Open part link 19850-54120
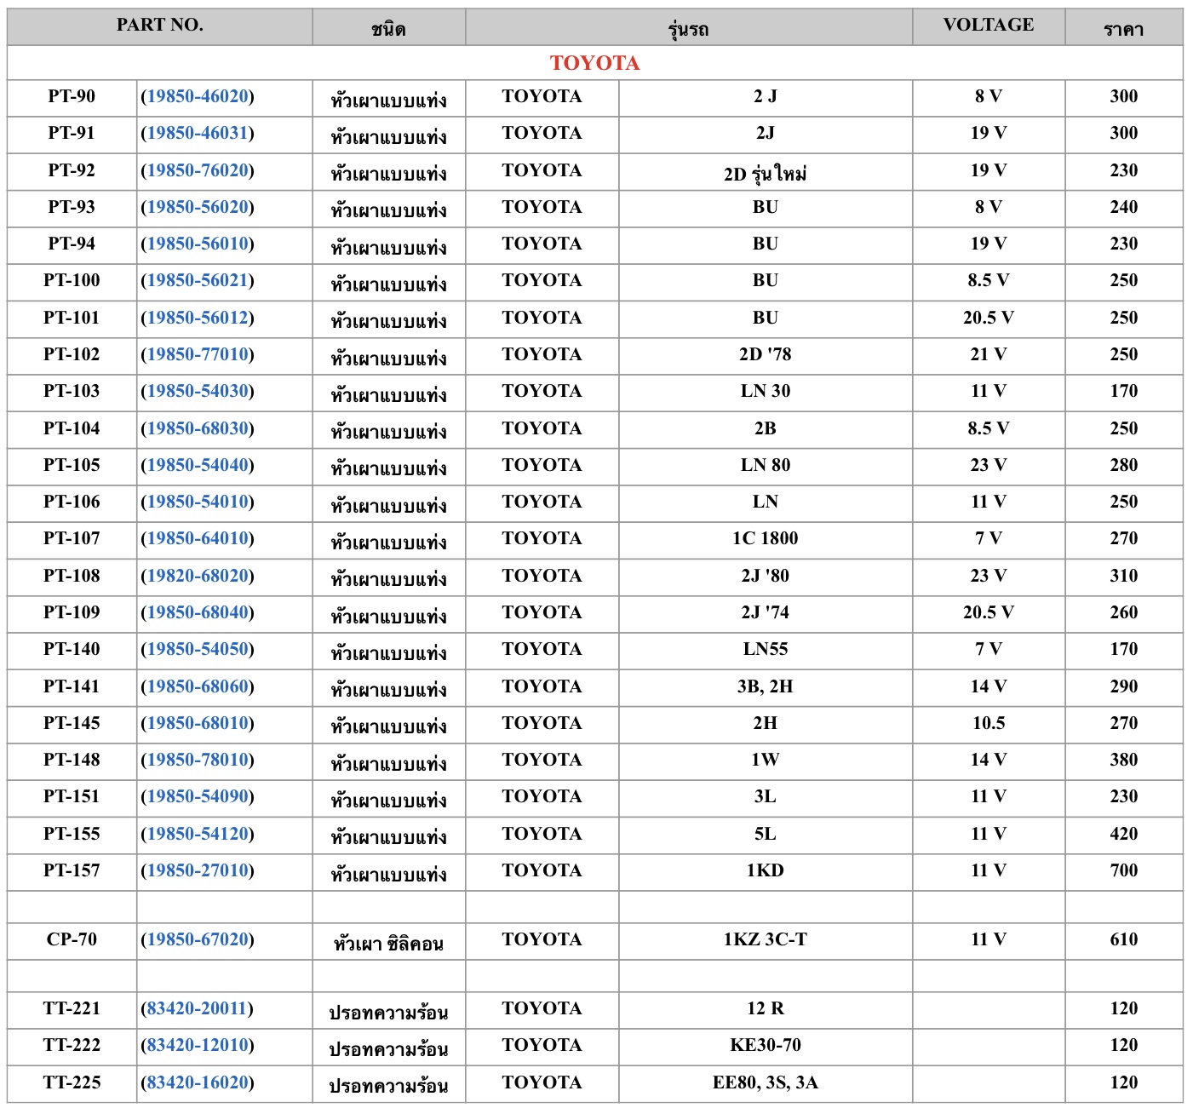The height and width of the screenshot is (1108, 1193). tap(198, 834)
